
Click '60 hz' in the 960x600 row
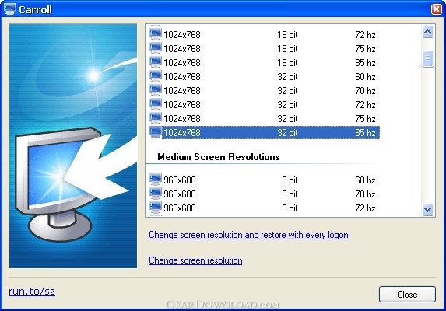coord(365,180)
